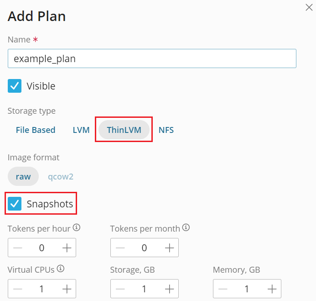Decrease Tokens per month with minus
The width and height of the screenshot is (316, 301).
pyautogui.click(x=120, y=248)
